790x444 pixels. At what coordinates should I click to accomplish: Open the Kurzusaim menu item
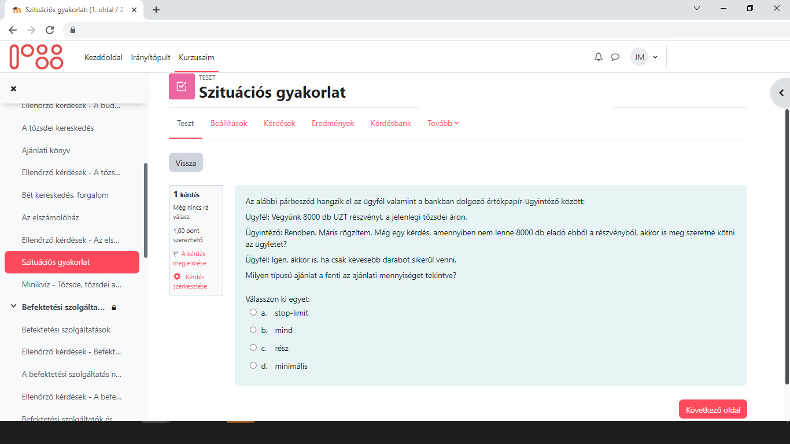pyautogui.click(x=197, y=57)
